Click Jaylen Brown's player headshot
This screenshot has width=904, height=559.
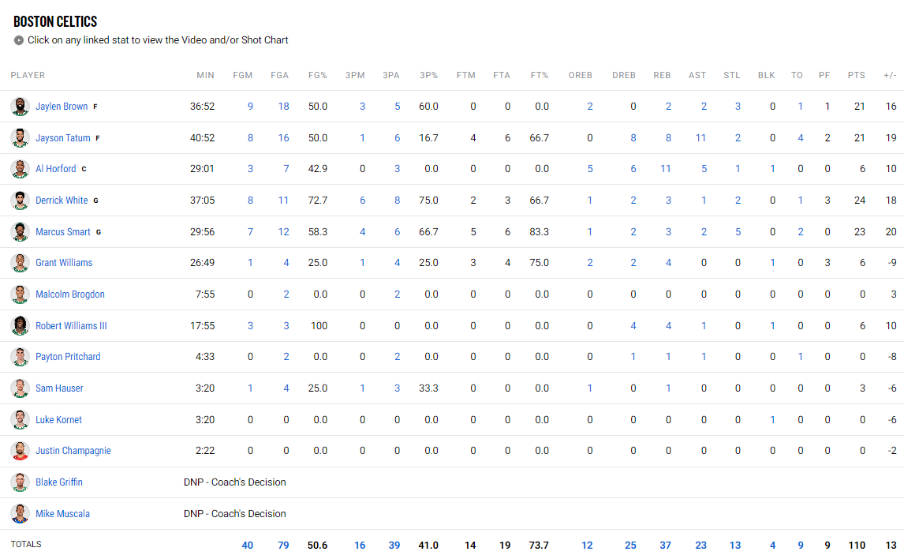click(20, 106)
